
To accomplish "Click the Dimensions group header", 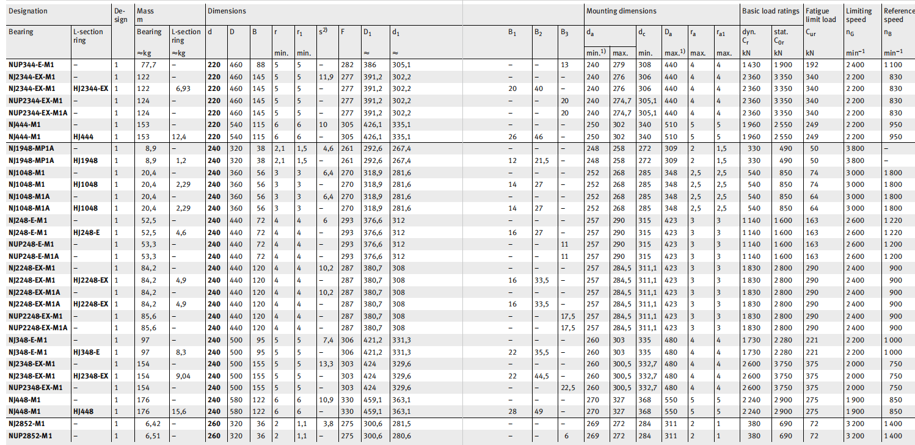I will [x=227, y=11].
